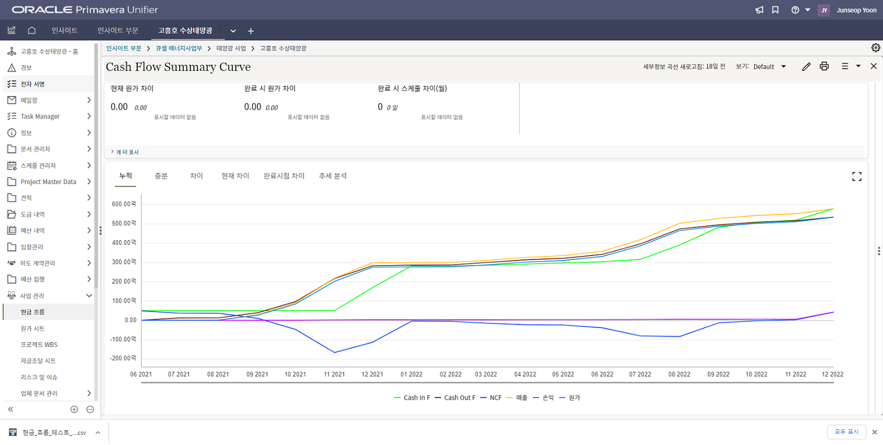The width and height of the screenshot is (883, 445).
Task: Expand the 스케줄 관리자 sidebar item
Action: [x=89, y=165]
